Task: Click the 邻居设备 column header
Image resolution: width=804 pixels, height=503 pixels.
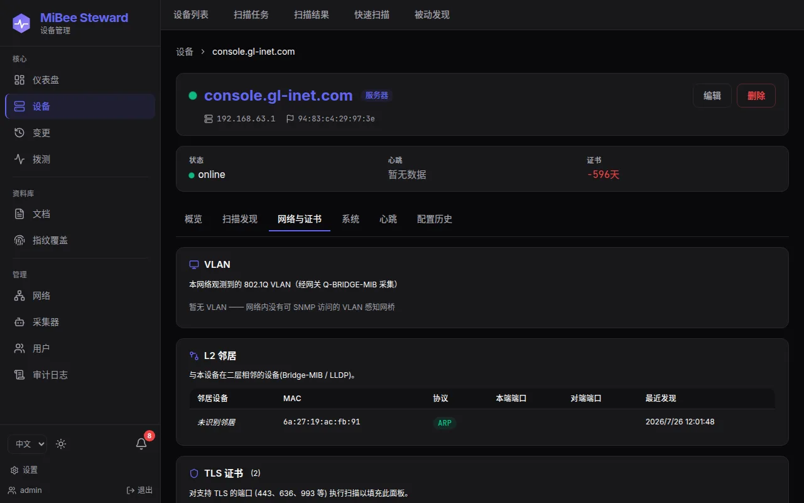Action: (x=213, y=398)
